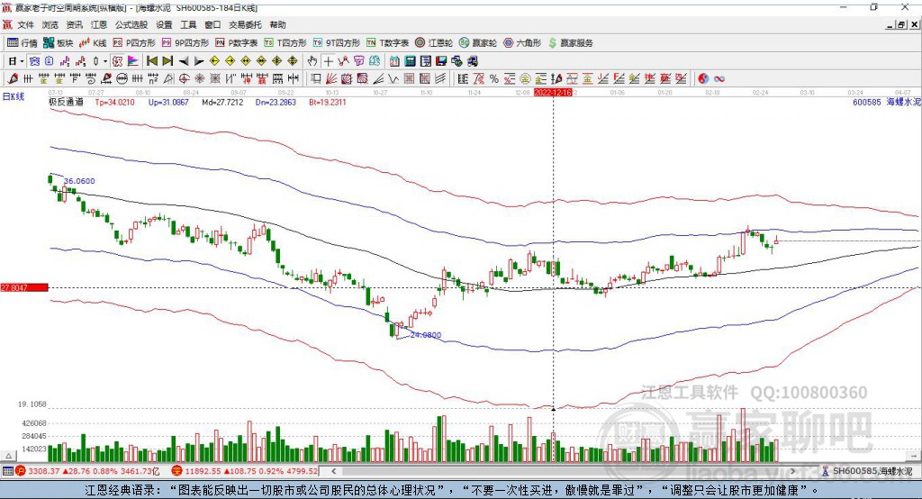Select the red crosshair circle target tool
The width and height of the screenshot is (922, 499).
(184, 79)
